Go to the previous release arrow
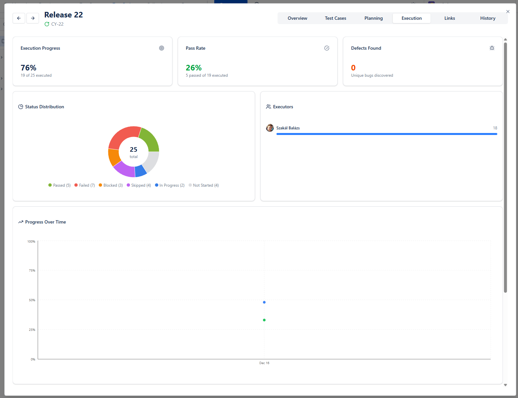 (x=19, y=18)
